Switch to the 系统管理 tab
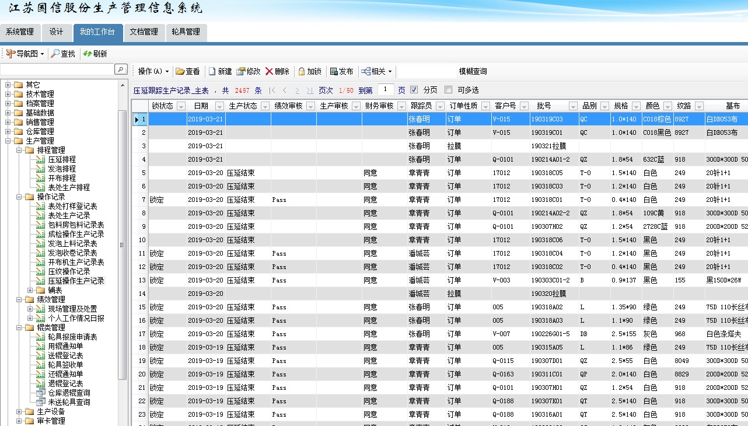The image size is (748, 426). pos(20,32)
